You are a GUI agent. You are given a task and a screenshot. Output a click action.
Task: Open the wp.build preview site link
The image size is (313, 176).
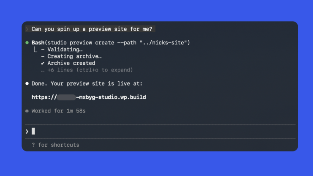111,97
